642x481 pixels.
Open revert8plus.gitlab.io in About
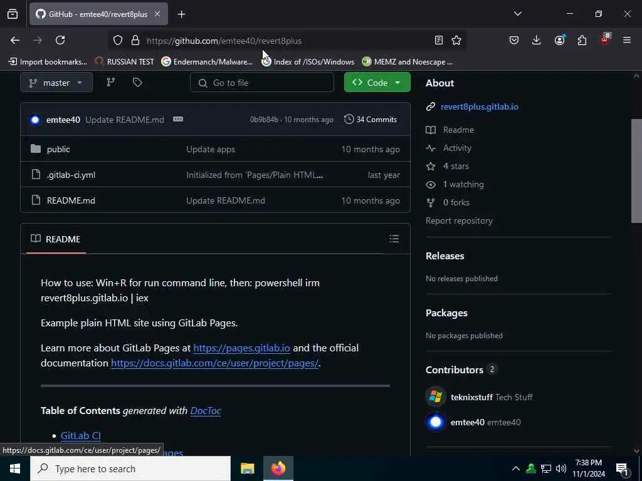[x=480, y=106]
